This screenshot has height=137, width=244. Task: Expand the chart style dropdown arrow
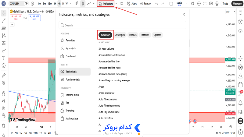pyautogui.click(x=94, y=4)
